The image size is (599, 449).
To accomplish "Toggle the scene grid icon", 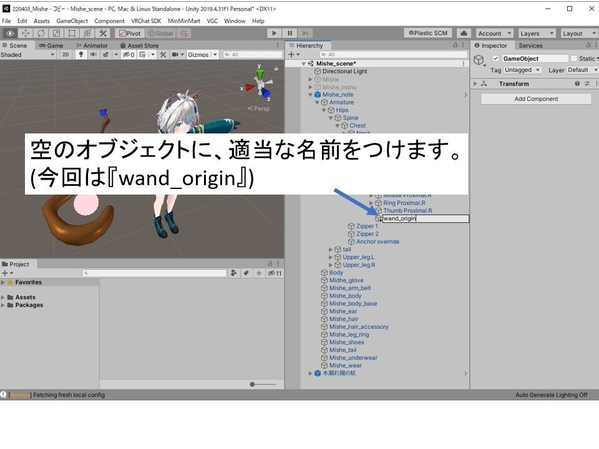I will click(x=142, y=55).
